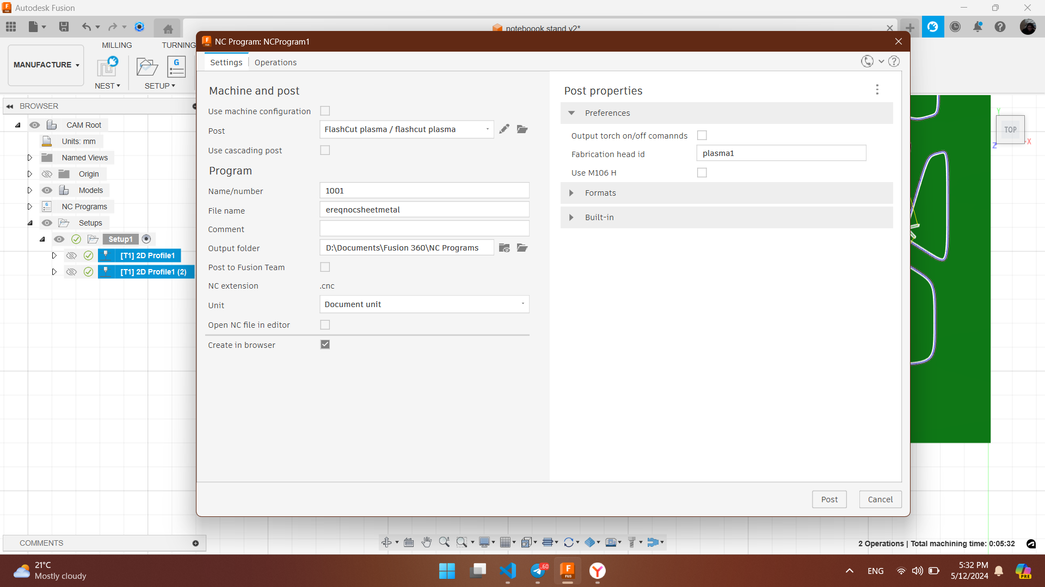The image size is (1045, 587).
Task: Select [T1] 2D Profile1 operation
Action: click(147, 255)
